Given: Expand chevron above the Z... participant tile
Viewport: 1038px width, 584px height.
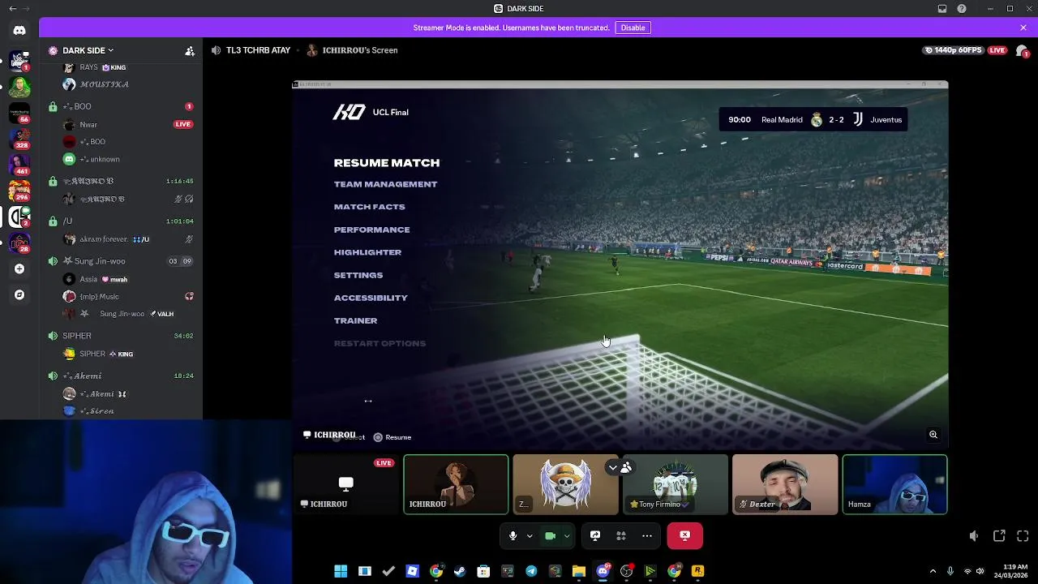Looking at the screenshot, I should tap(613, 467).
